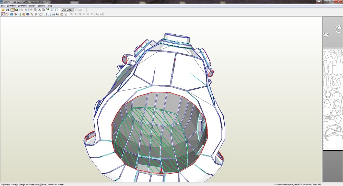Expand the Others menu dropdown
Image resolution: width=343 pixels, height=186 pixels.
coord(32,6)
